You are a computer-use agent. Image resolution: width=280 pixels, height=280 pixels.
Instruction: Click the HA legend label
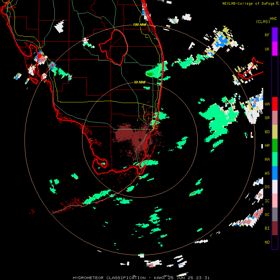267,104
